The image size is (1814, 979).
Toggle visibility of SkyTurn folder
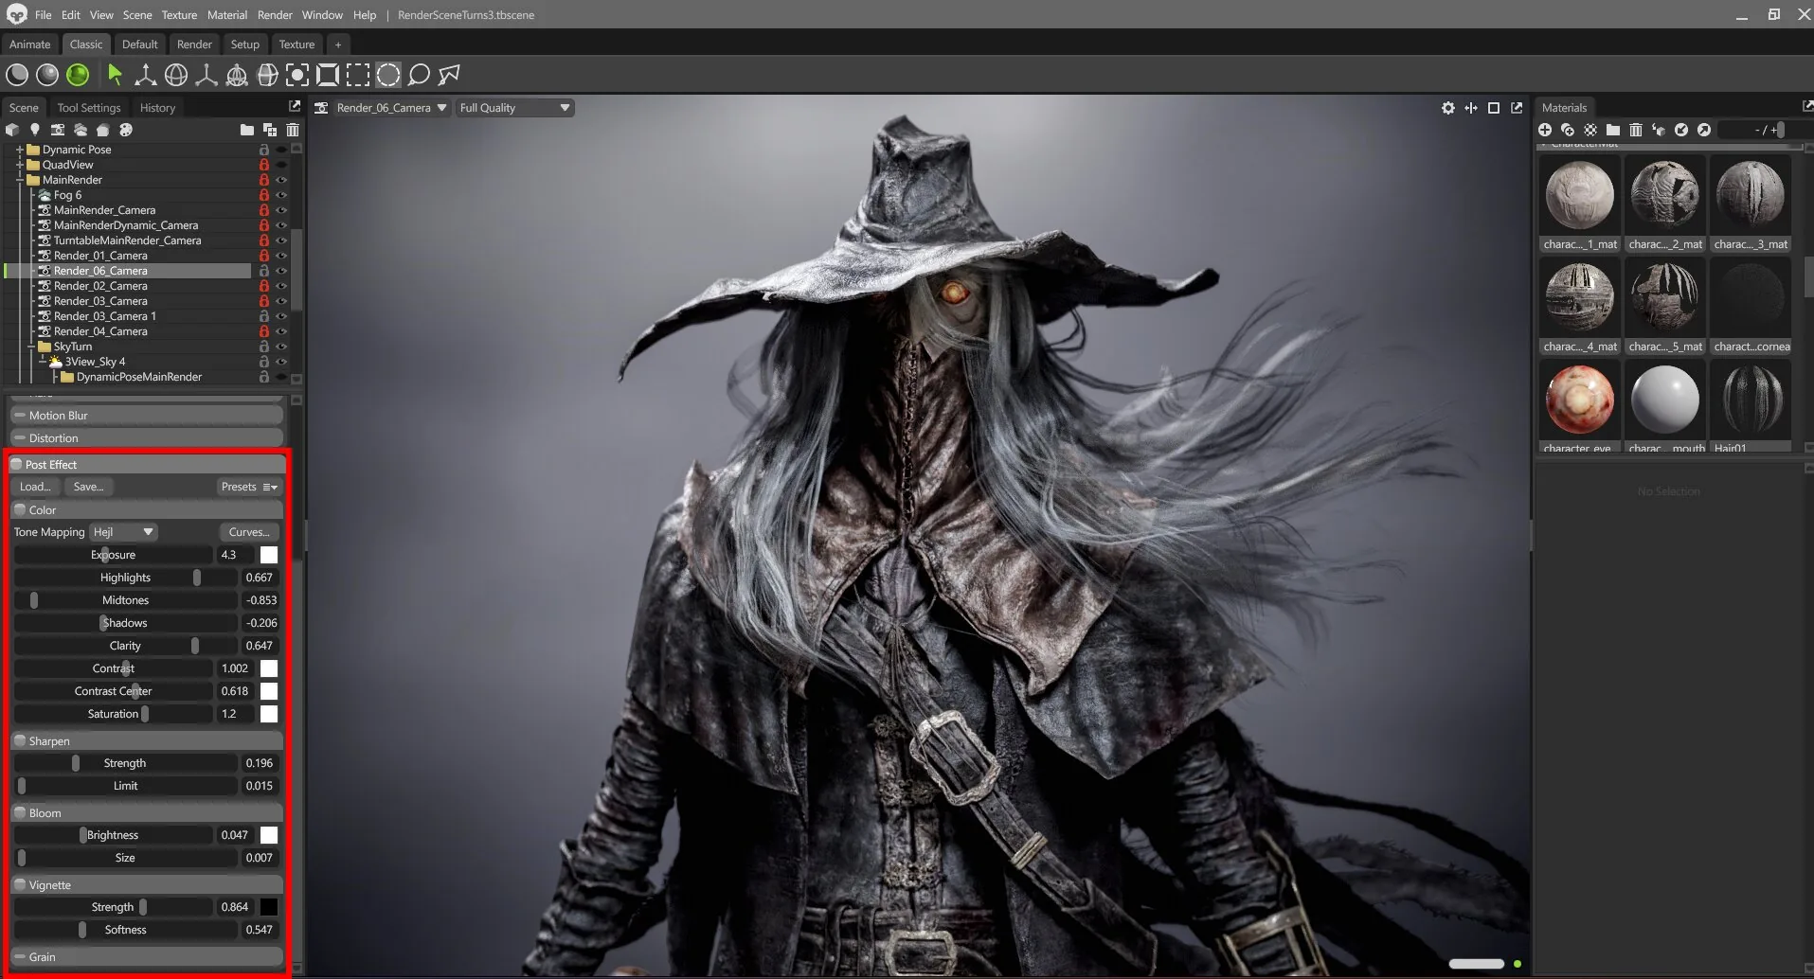(x=281, y=347)
